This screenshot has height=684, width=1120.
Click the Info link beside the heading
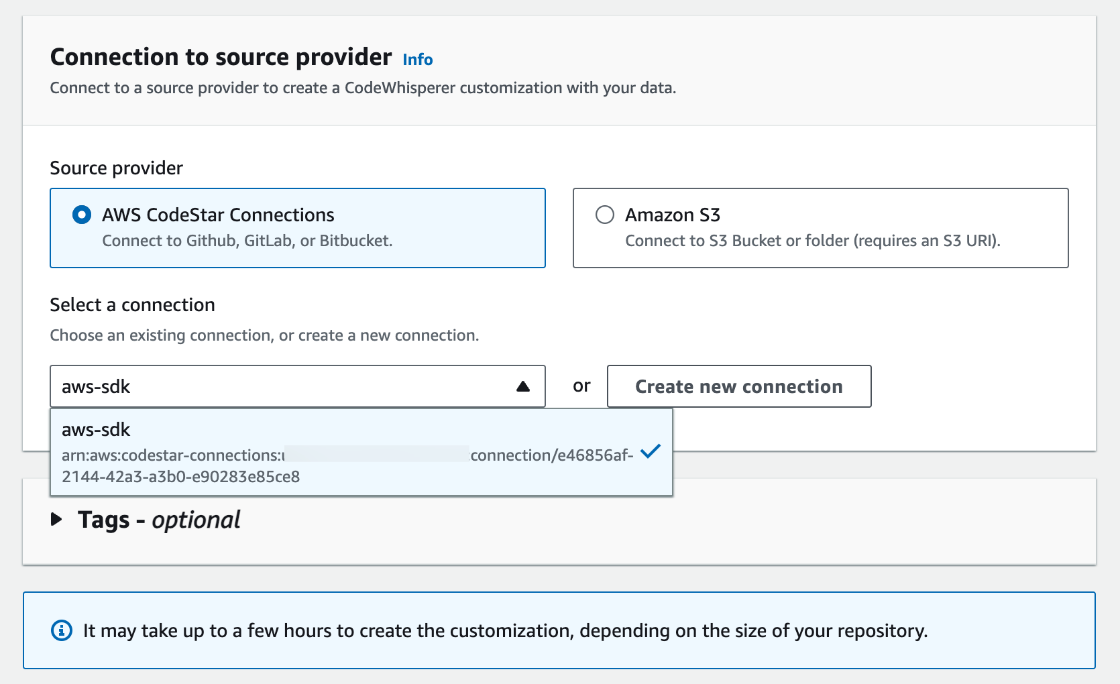click(417, 60)
